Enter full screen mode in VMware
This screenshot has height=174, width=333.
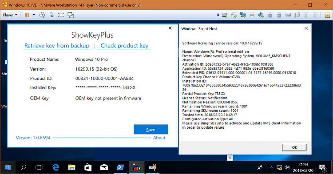(61, 15)
